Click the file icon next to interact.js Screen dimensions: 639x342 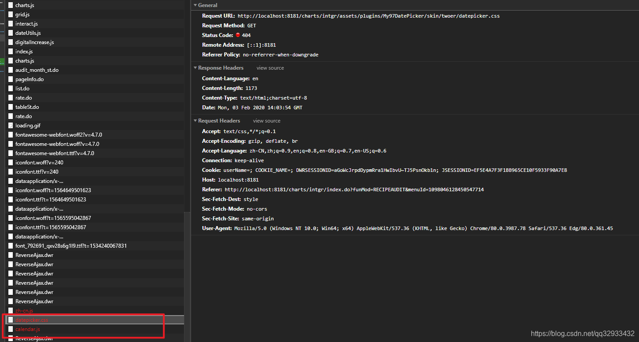tap(11, 24)
